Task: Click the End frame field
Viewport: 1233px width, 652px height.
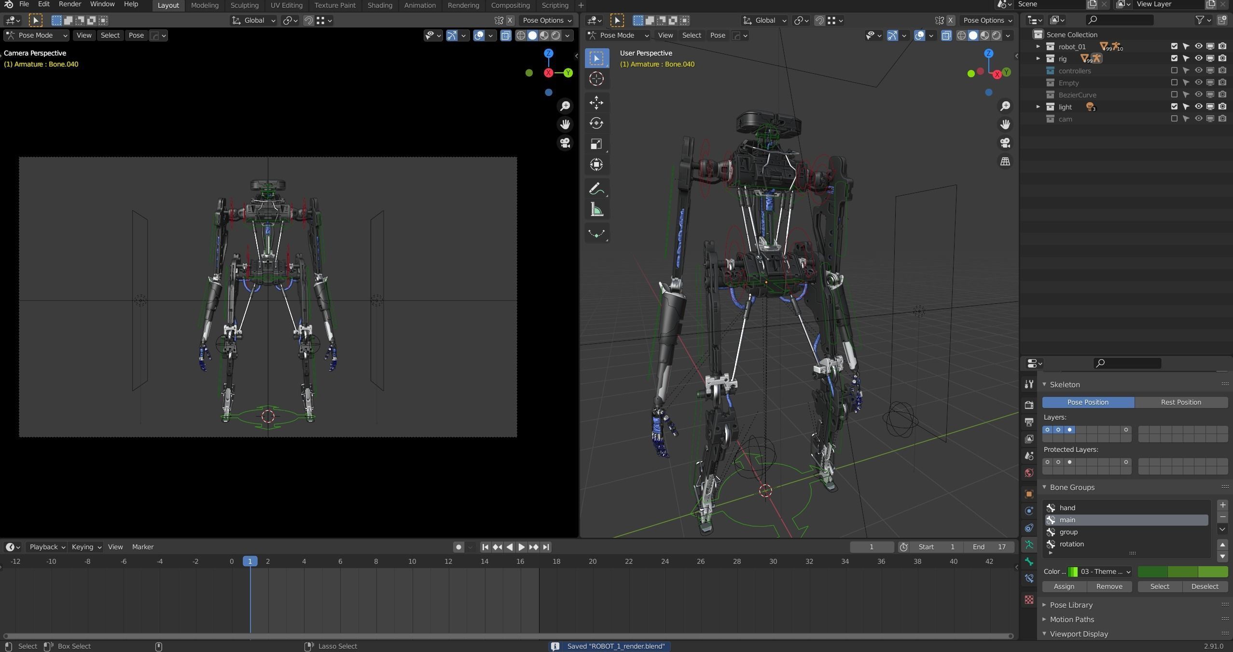Action: pyautogui.click(x=989, y=547)
